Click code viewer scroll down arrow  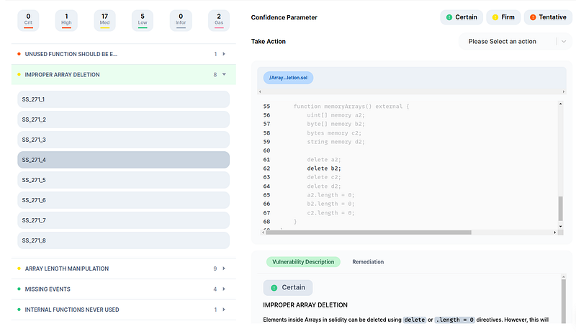click(x=561, y=226)
